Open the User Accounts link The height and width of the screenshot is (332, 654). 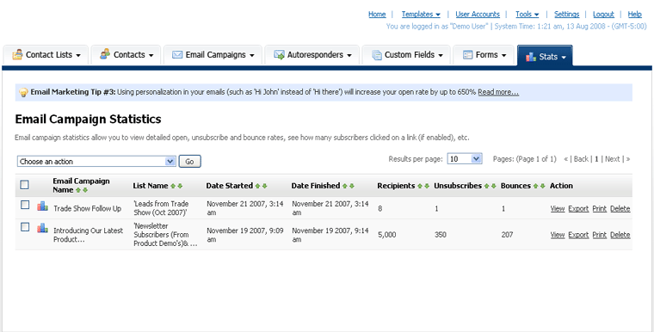coord(478,14)
